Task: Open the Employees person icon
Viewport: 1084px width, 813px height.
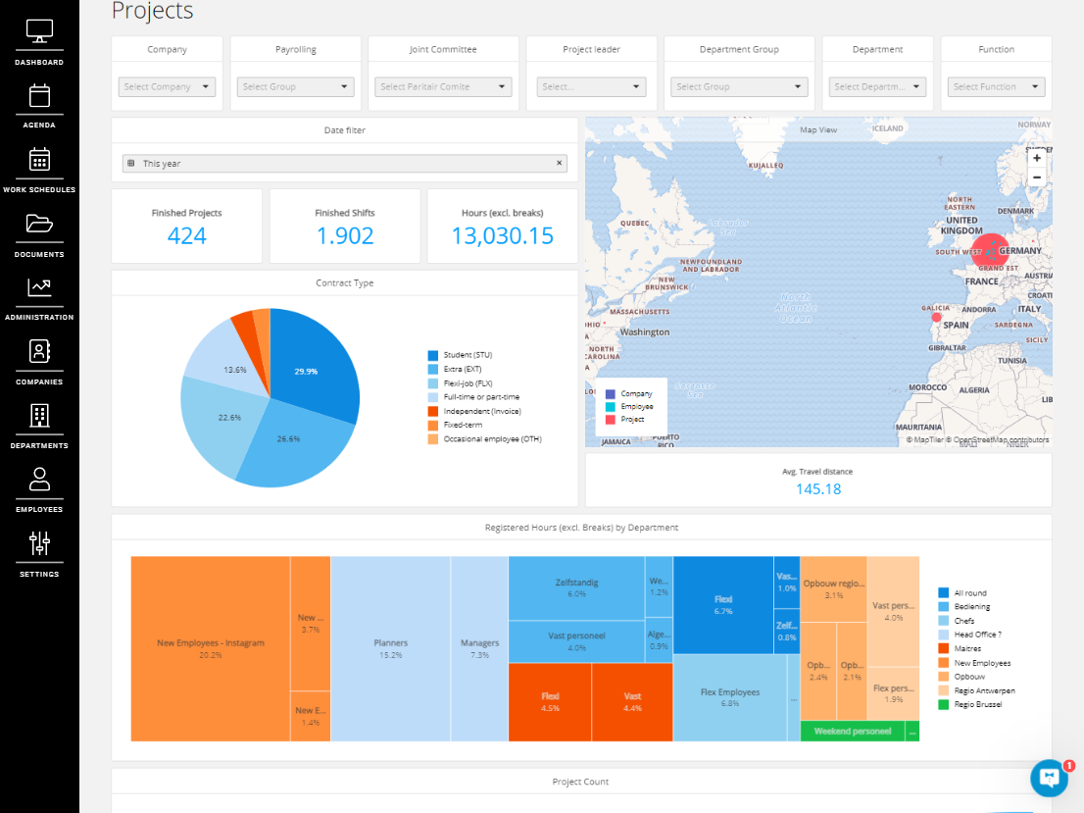Action: (x=39, y=479)
